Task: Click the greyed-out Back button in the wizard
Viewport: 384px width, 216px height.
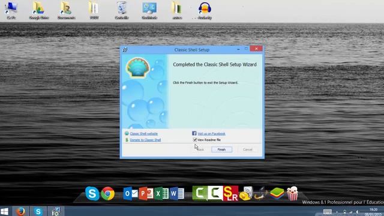Action: point(200,149)
